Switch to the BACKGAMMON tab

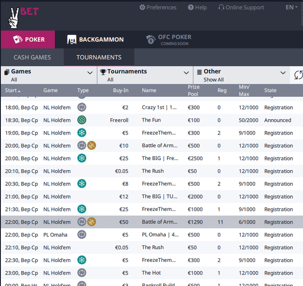96,39
